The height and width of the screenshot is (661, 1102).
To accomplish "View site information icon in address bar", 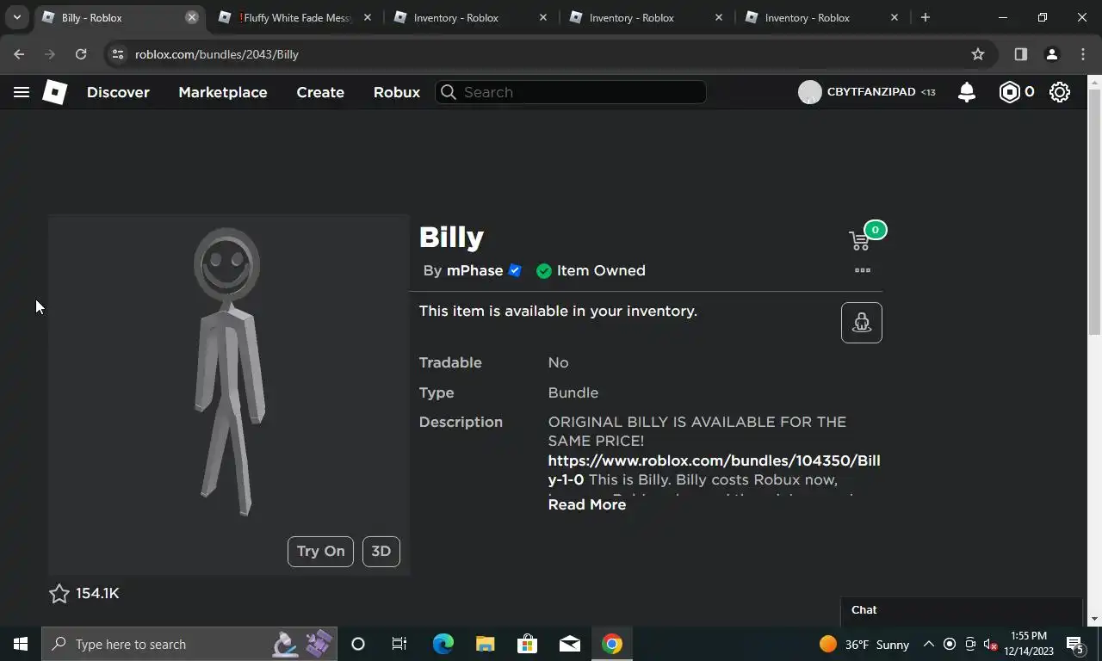I will click(x=118, y=54).
